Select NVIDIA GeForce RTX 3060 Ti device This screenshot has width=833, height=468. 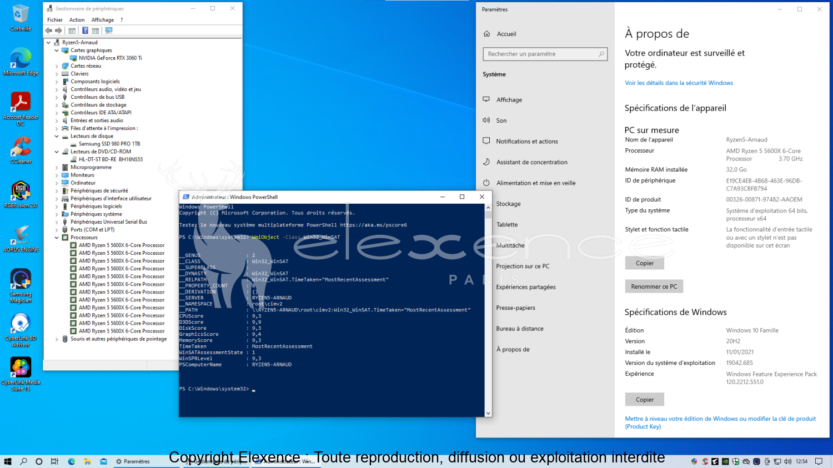click(x=110, y=58)
